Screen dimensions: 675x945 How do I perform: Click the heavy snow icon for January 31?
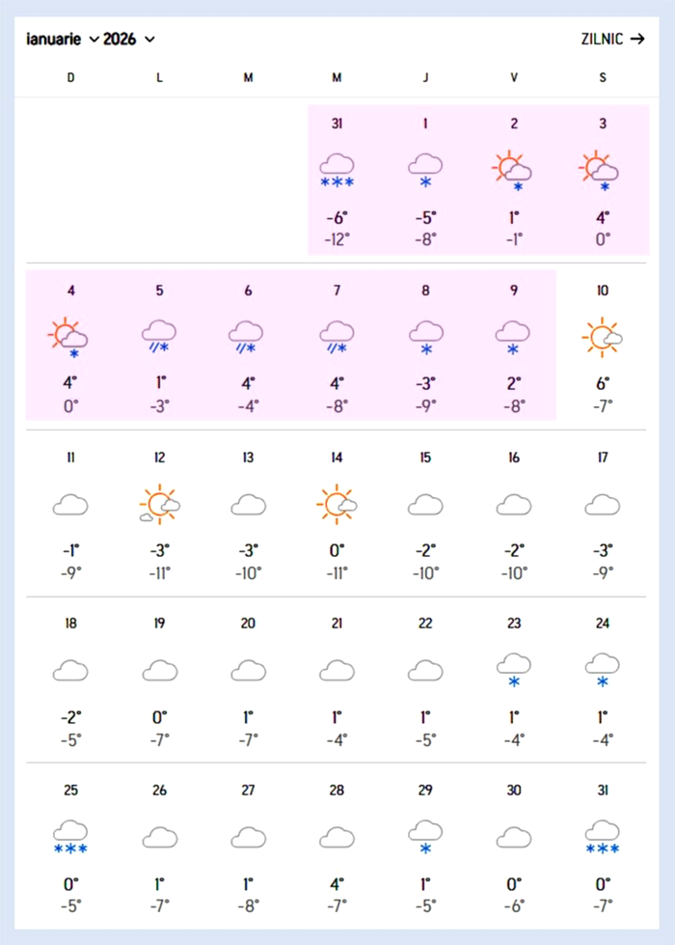coord(603,837)
